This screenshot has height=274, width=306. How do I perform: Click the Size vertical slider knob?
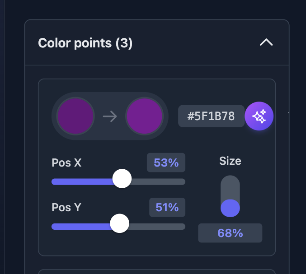click(x=230, y=208)
